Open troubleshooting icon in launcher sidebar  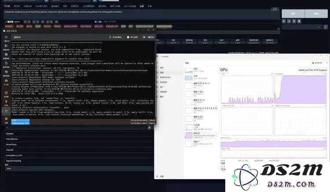click(6, 54)
